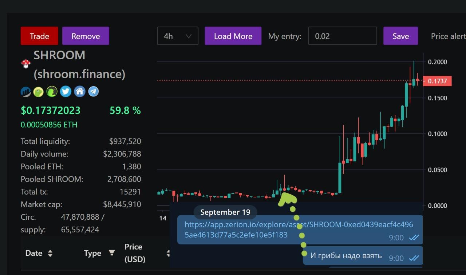Click the Market cap value $8,445,910
466x275 pixels.
coord(122,204)
